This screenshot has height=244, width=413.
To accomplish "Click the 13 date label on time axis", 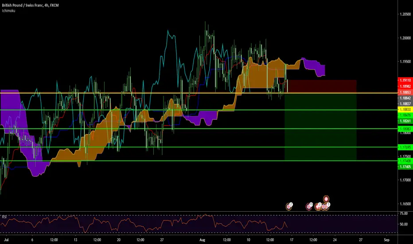I will coord(76,240).
